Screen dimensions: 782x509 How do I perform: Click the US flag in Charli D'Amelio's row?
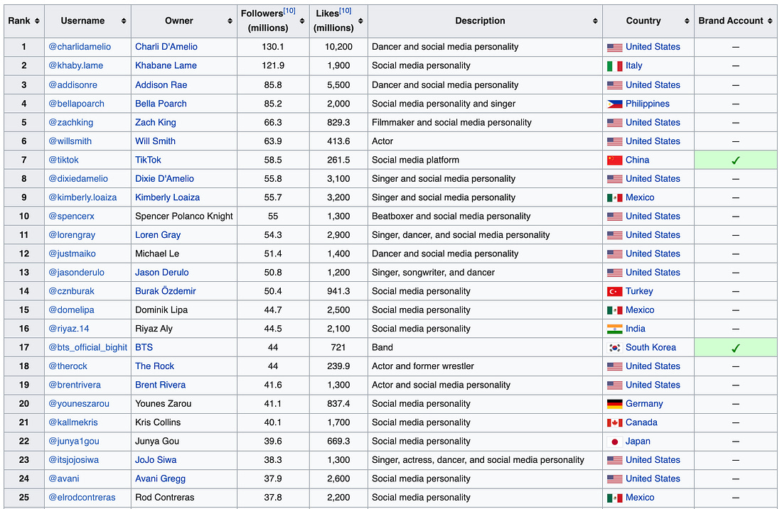tap(614, 48)
